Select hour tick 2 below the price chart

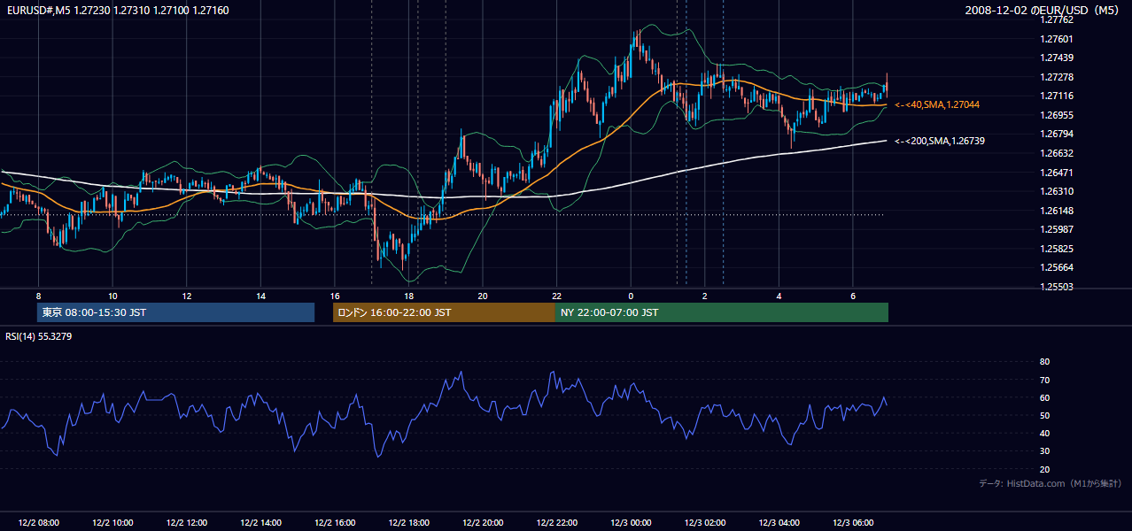coord(704,296)
